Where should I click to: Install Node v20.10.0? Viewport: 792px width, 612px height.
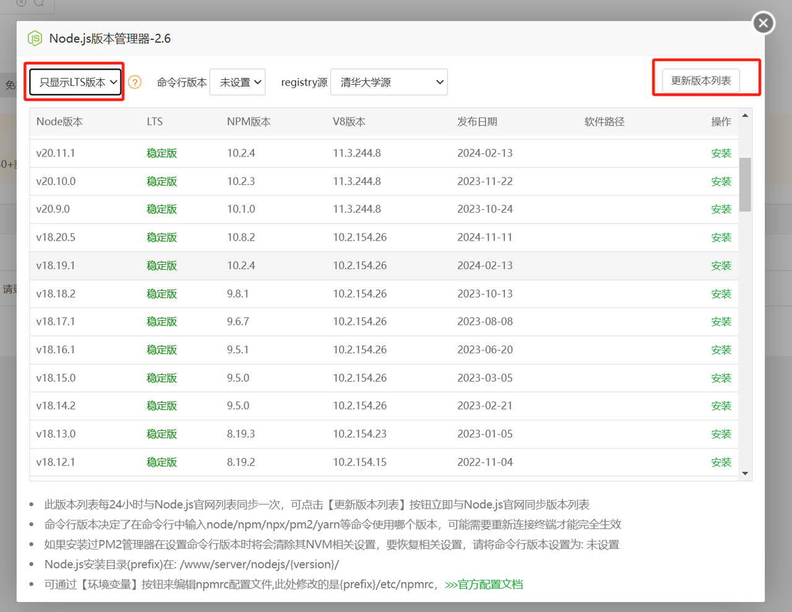[721, 181]
